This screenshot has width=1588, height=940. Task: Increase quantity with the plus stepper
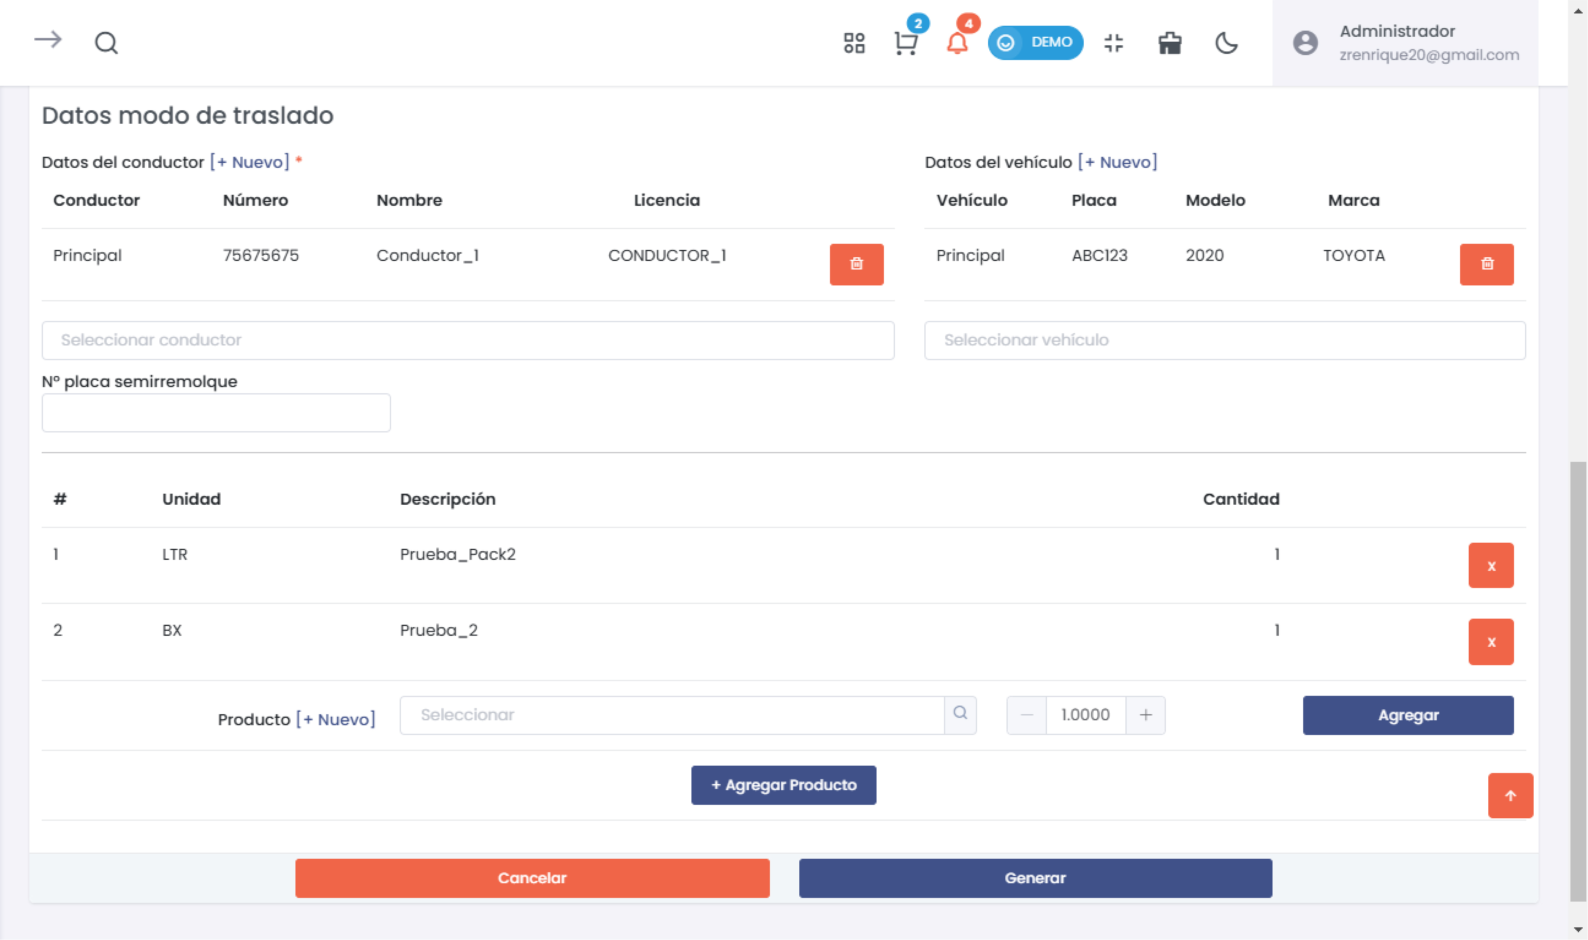pyautogui.click(x=1145, y=715)
